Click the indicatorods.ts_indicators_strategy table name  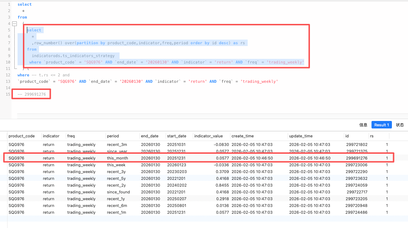coord(73,56)
